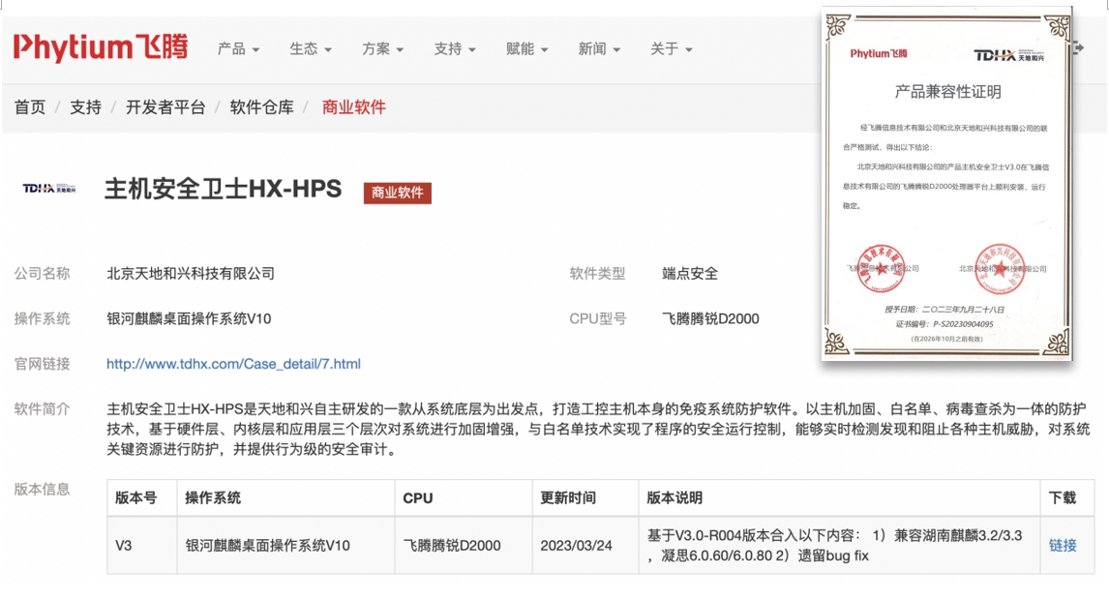Open the 关于 dropdown menu
Viewport: 1109px width, 599px height.
tap(672, 48)
